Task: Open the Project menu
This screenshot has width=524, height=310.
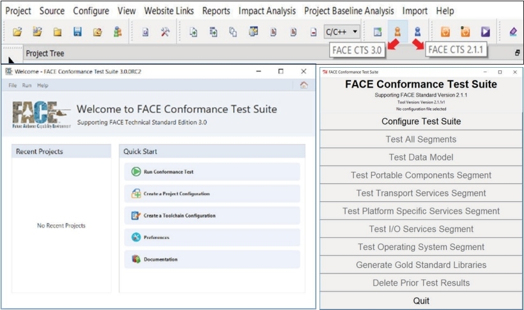Action: click(18, 11)
